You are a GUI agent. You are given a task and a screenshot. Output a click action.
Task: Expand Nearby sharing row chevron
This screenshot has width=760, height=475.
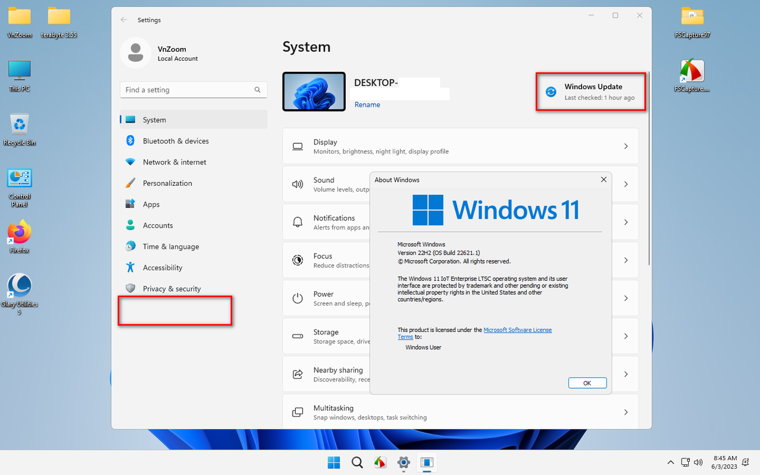(626, 374)
